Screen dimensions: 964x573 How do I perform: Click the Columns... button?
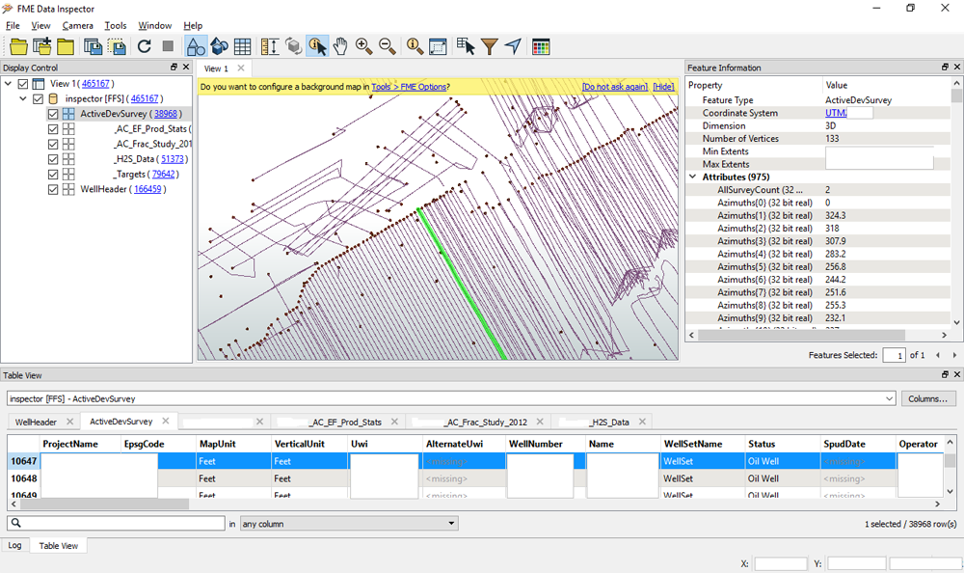coord(927,398)
